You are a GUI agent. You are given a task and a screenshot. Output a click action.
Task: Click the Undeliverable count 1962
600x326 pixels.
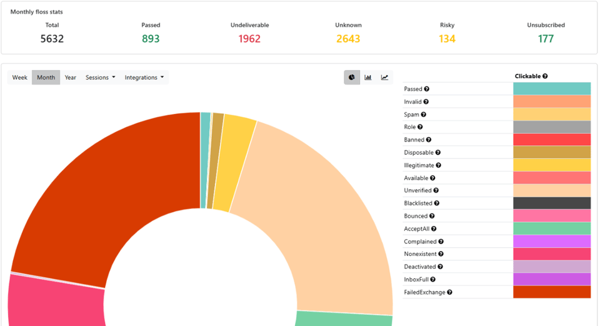[x=249, y=39]
